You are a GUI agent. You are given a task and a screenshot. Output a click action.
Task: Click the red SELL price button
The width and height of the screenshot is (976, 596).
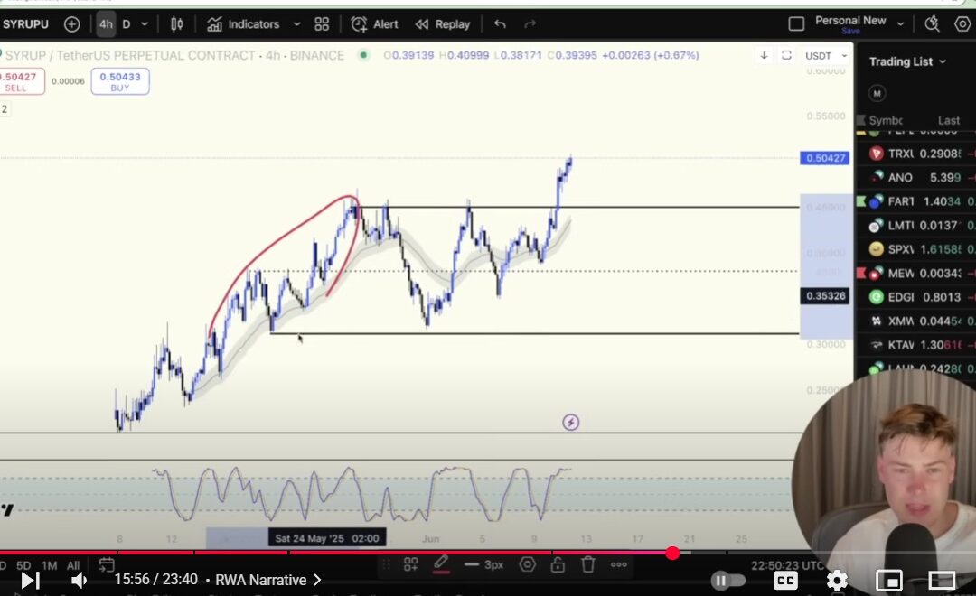coord(21,81)
